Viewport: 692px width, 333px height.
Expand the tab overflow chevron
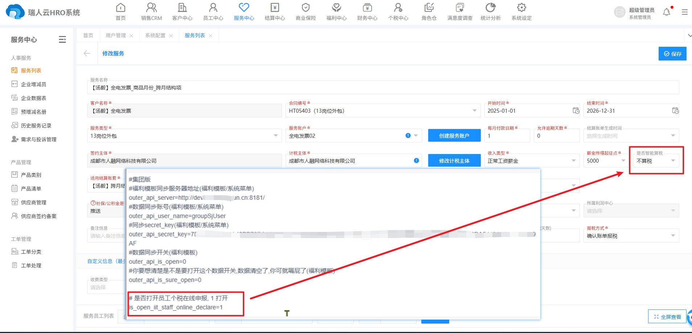click(x=689, y=36)
